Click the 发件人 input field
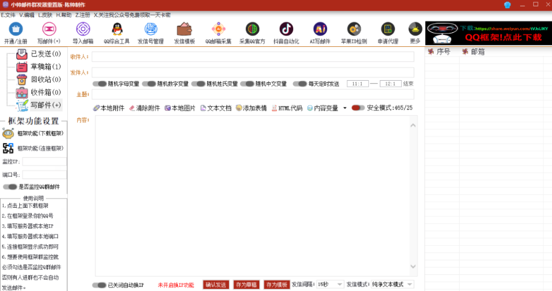 click(x=253, y=73)
